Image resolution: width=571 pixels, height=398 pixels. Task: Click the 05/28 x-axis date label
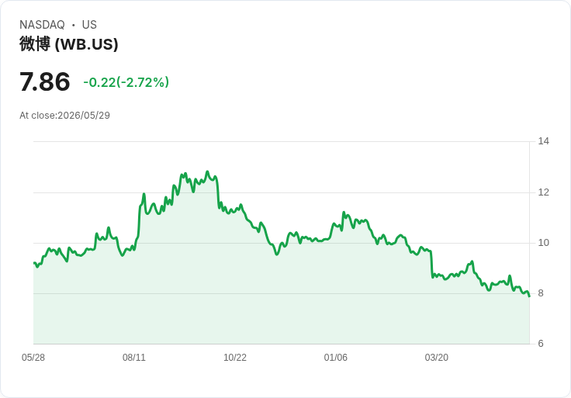(33, 357)
